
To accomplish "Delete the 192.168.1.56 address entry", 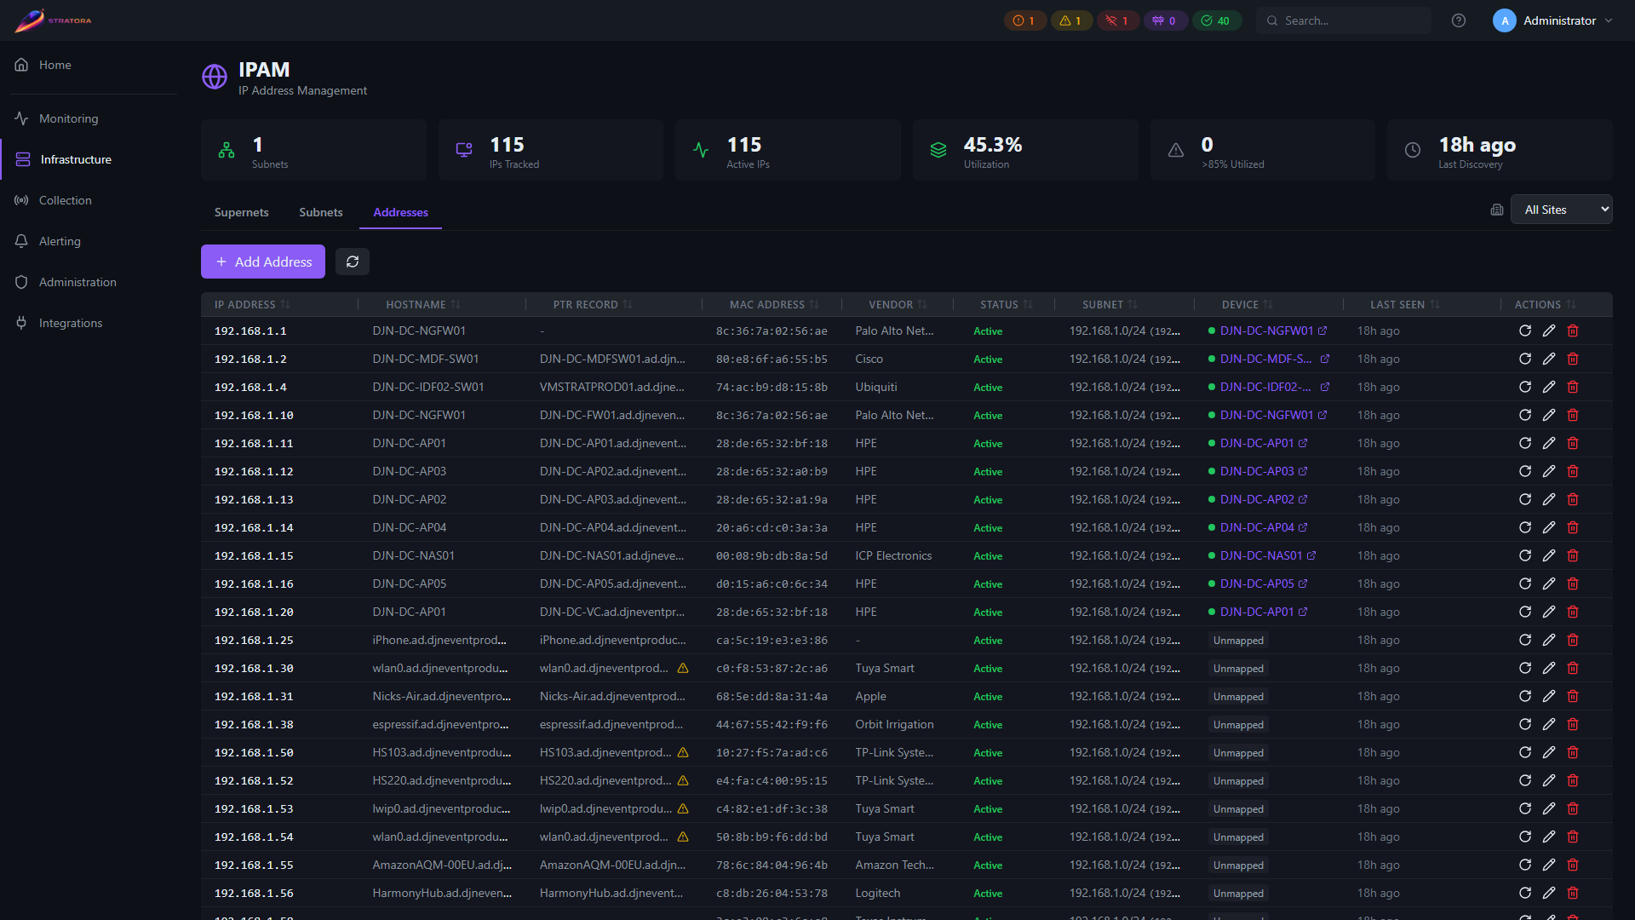I will tap(1573, 893).
